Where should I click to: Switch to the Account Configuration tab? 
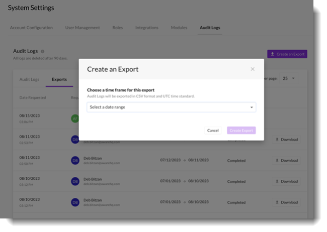31,28
